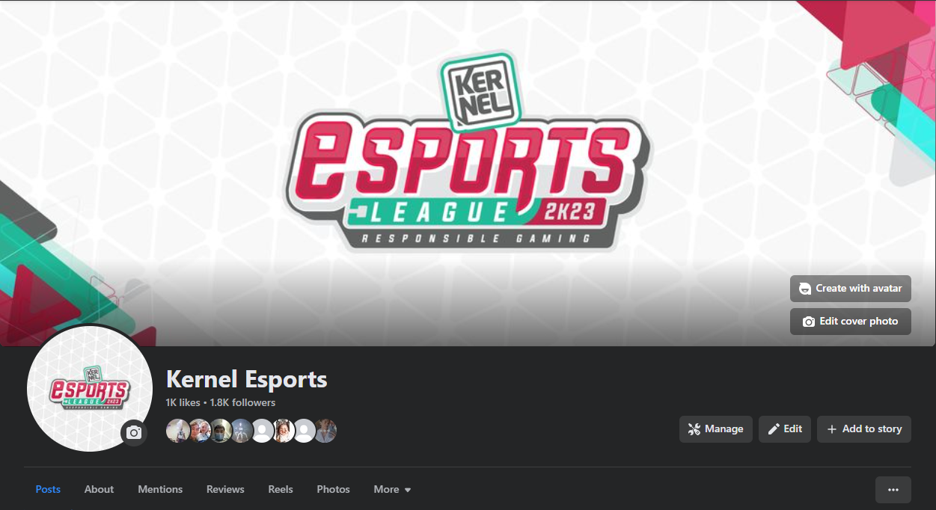Image resolution: width=936 pixels, height=510 pixels.
Task: Click Add to story
Action: 864,429
